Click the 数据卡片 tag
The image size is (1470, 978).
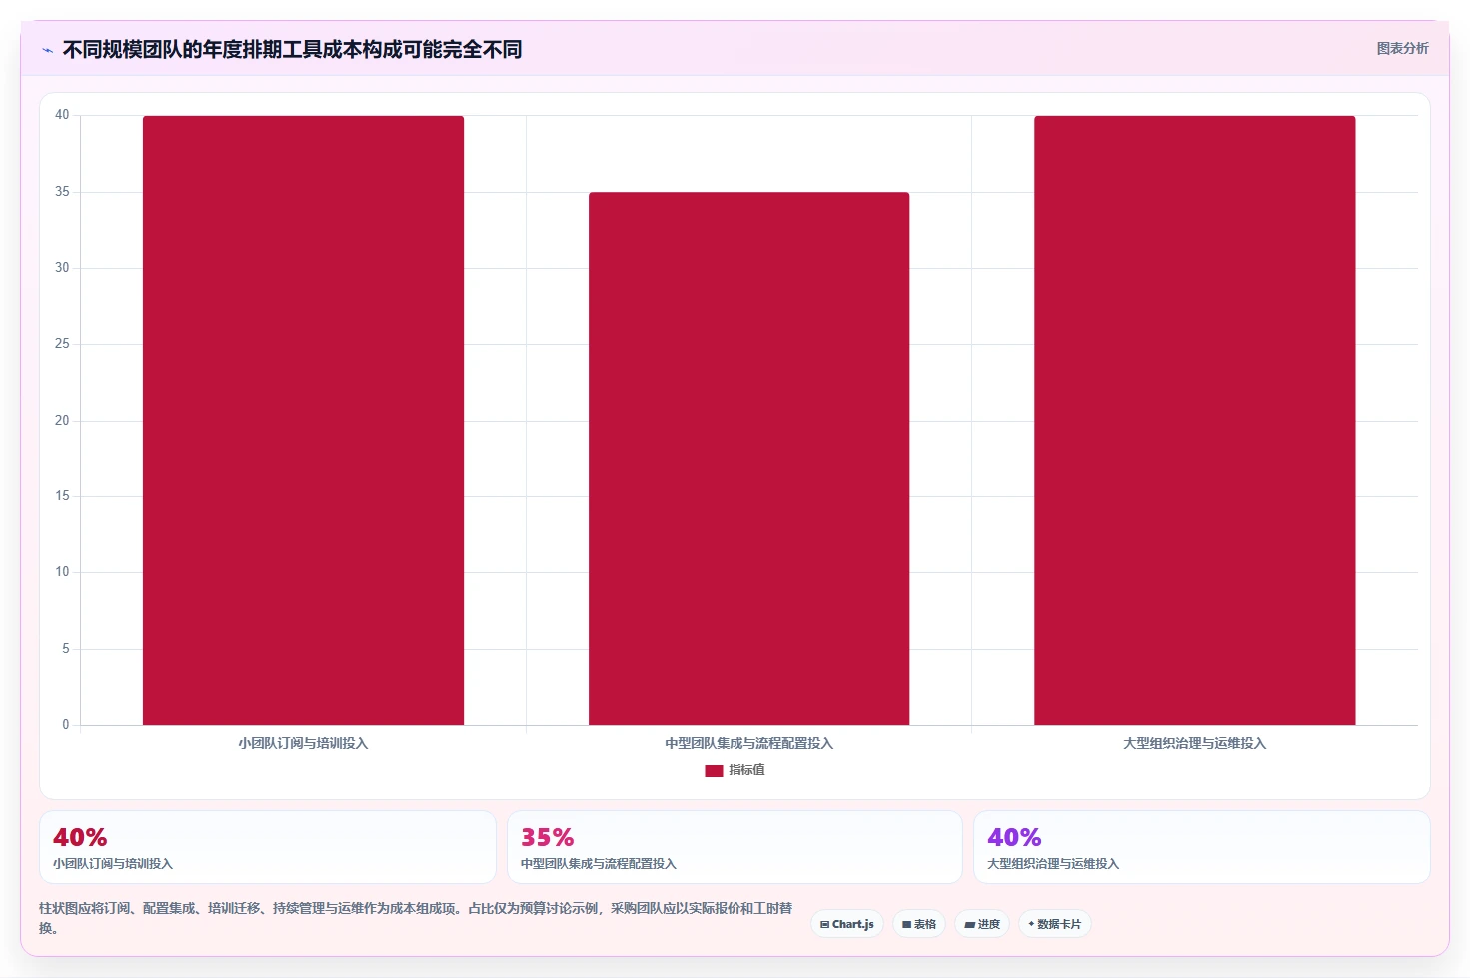tap(1054, 924)
